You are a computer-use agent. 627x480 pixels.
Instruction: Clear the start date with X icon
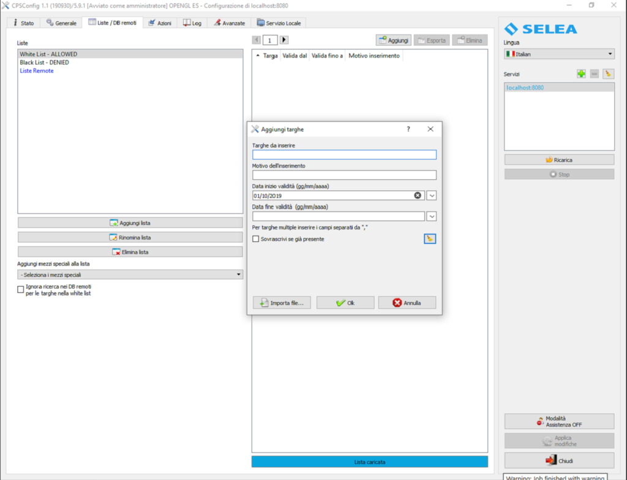pyautogui.click(x=418, y=196)
